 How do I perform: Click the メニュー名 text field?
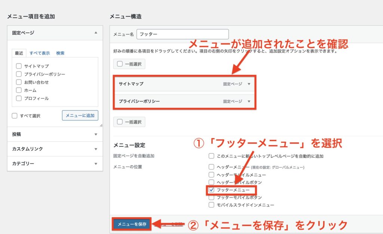(183, 34)
